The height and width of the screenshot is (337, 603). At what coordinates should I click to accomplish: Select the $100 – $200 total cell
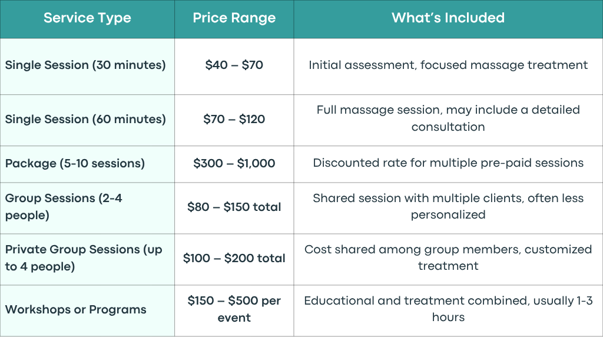coord(234,259)
